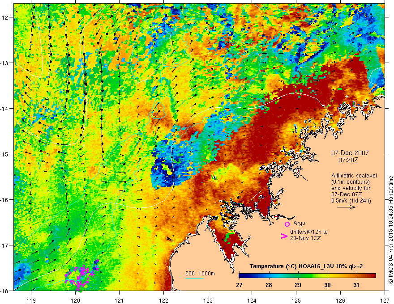
Task: Click the 'Altimetric sealevel' caption line
Action: click(x=354, y=176)
